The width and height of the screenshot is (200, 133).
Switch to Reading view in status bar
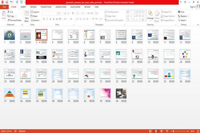point(161,131)
